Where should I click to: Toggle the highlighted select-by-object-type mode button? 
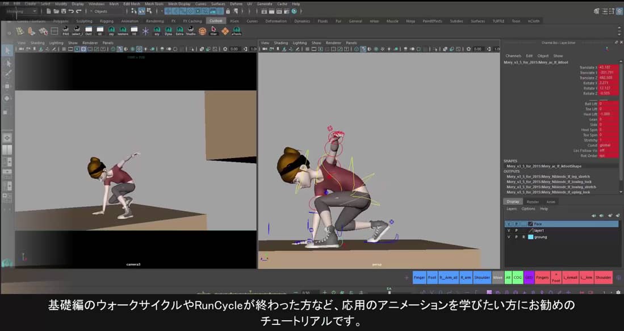click(x=141, y=11)
